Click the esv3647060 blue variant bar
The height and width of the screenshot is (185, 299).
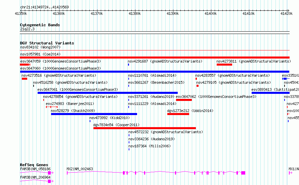(155, 72)
